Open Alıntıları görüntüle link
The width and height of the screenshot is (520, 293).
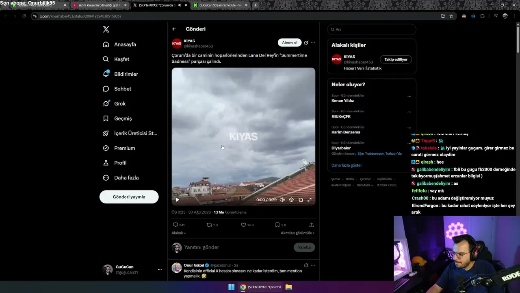point(298,233)
